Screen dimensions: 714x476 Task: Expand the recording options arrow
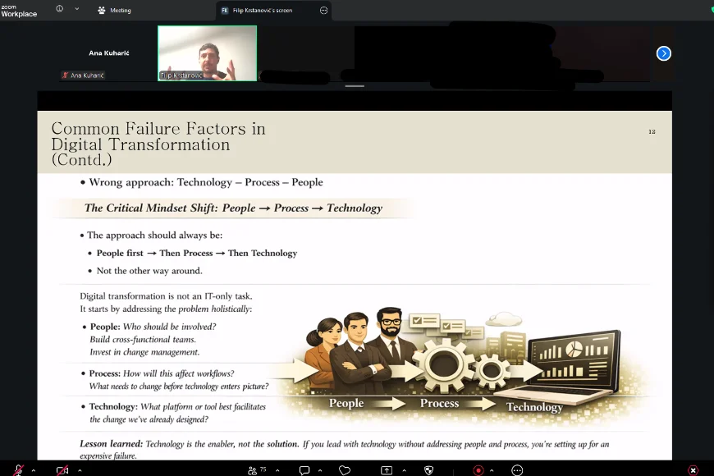pos(492,470)
